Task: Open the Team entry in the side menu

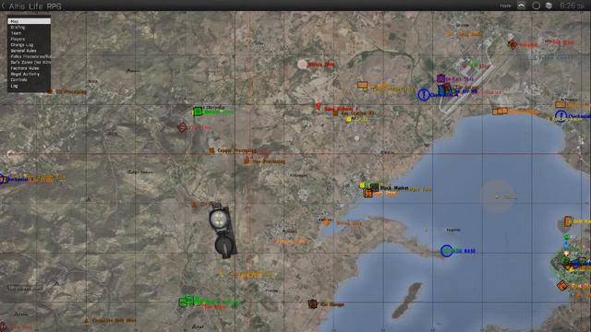Action: tap(29, 33)
